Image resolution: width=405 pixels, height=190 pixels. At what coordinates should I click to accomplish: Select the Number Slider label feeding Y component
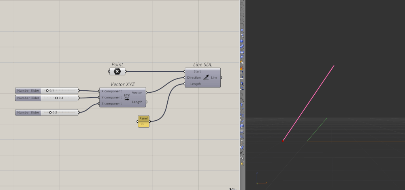point(28,98)
